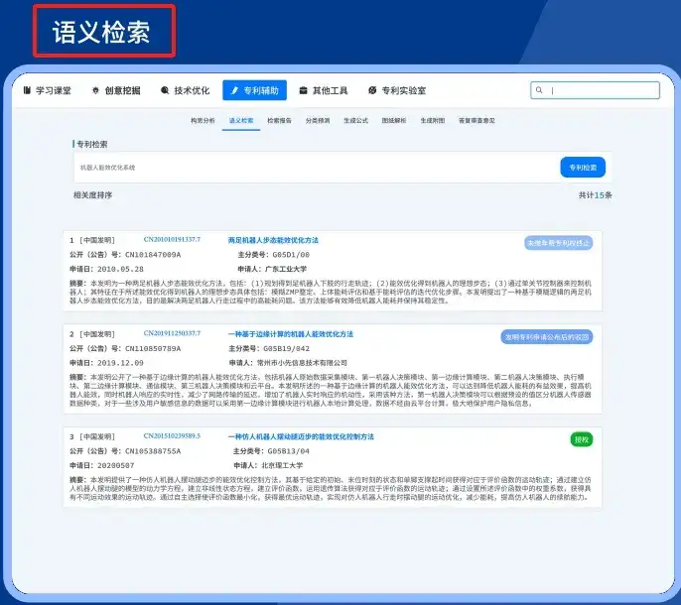Open the 创意挖掘 menu

tap(116, 90)
